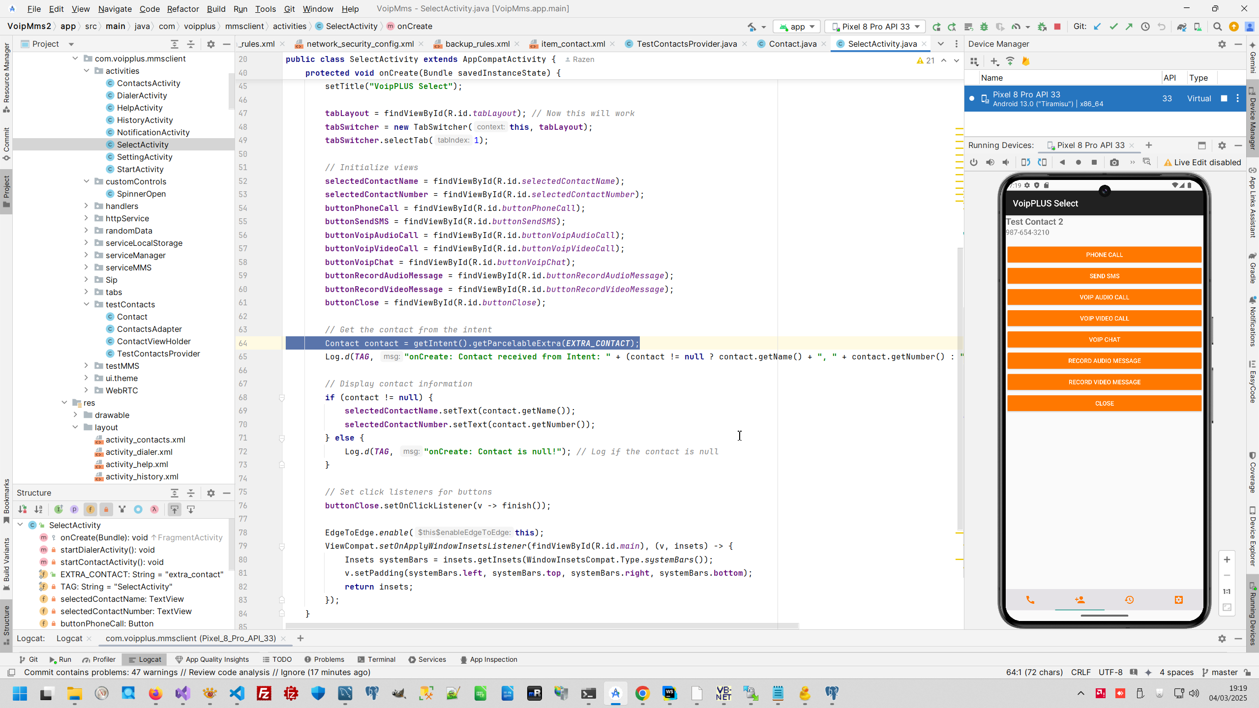Click the green Debug app bug icon
The width and height of the screenshot is (1259, 708).
(x=984, y=27)
